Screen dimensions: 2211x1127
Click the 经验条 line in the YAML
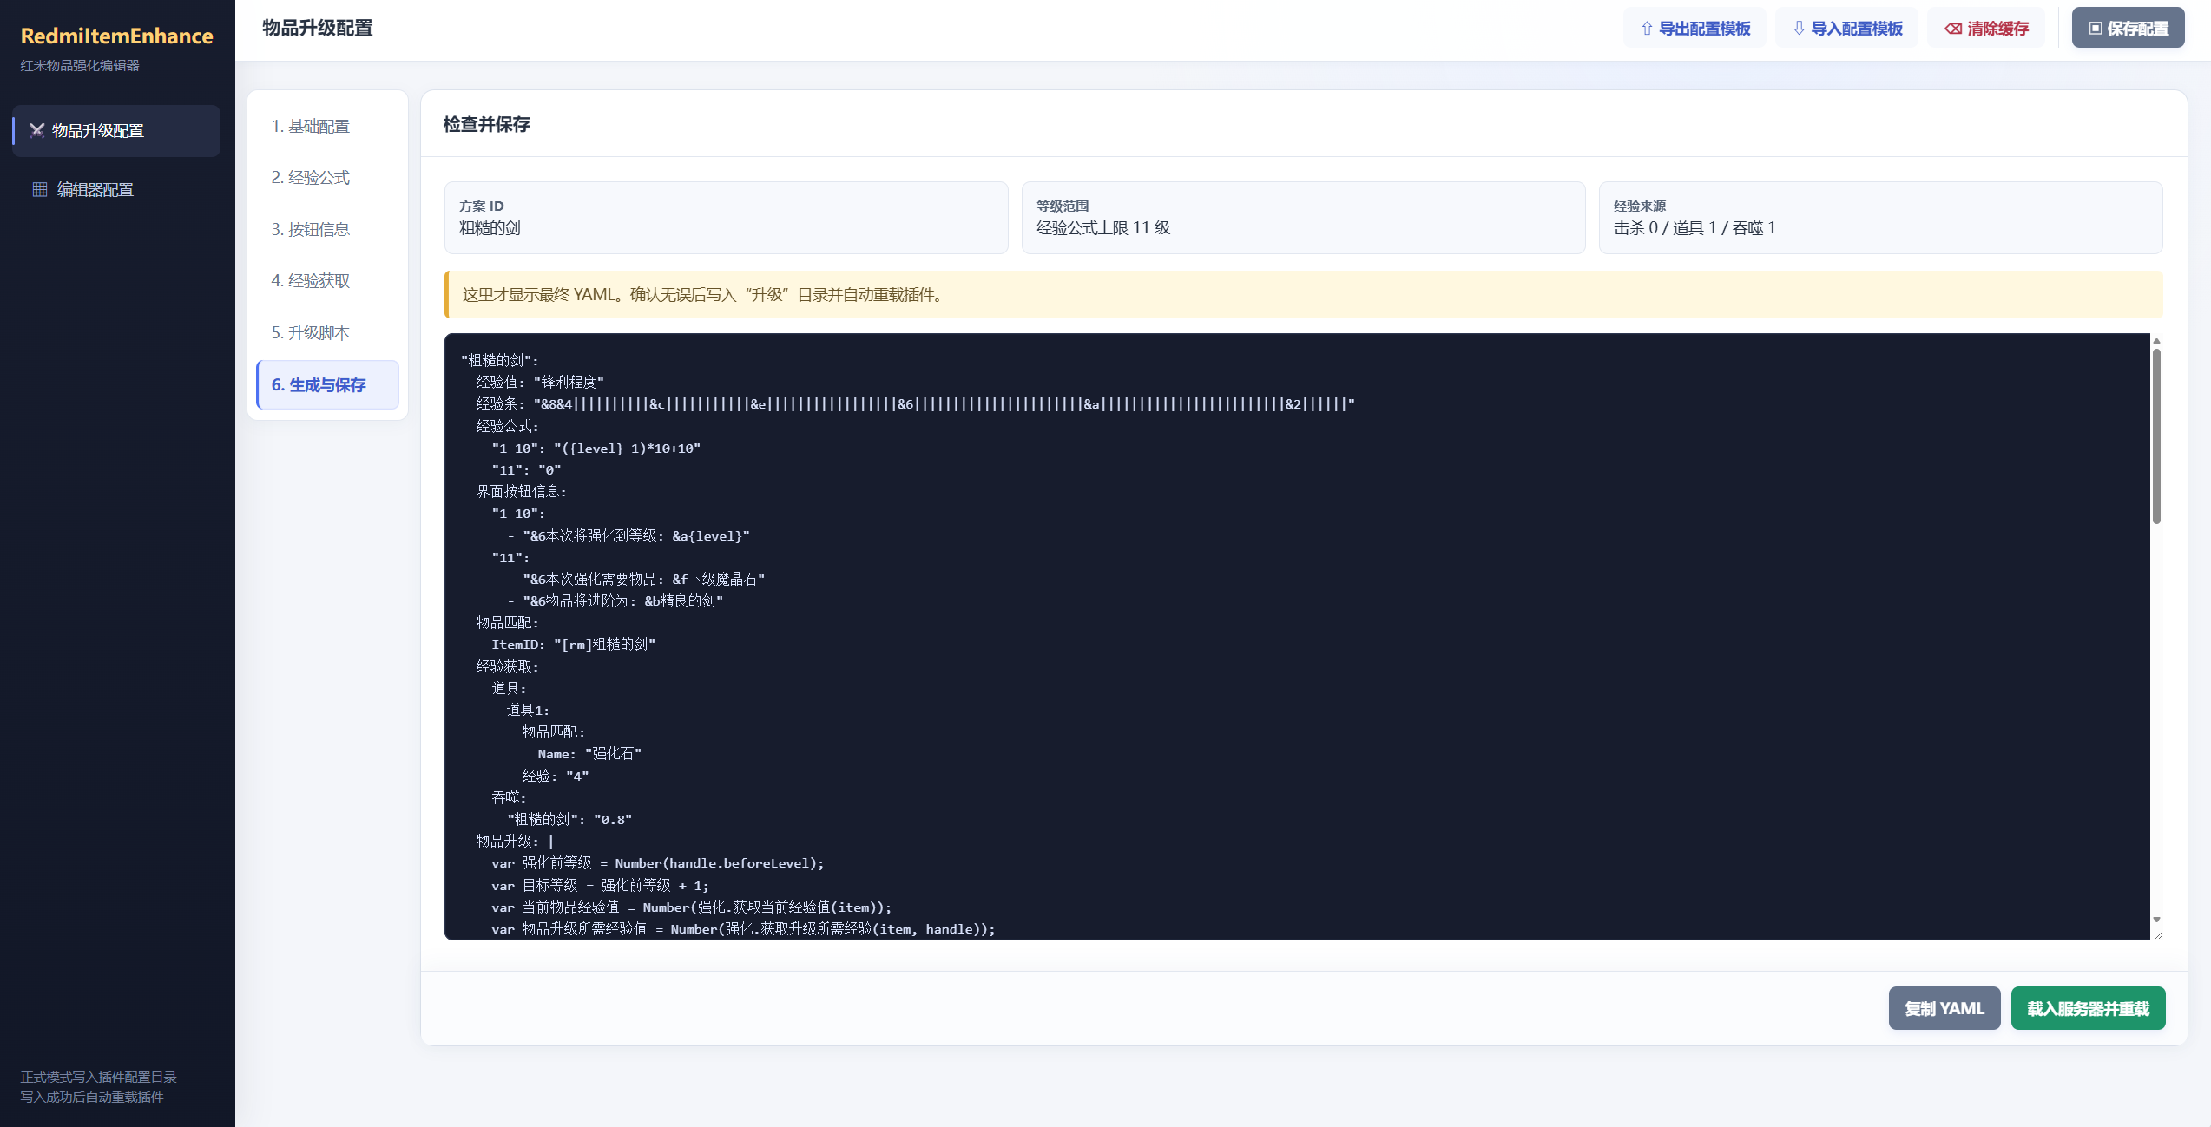[915, 404]
